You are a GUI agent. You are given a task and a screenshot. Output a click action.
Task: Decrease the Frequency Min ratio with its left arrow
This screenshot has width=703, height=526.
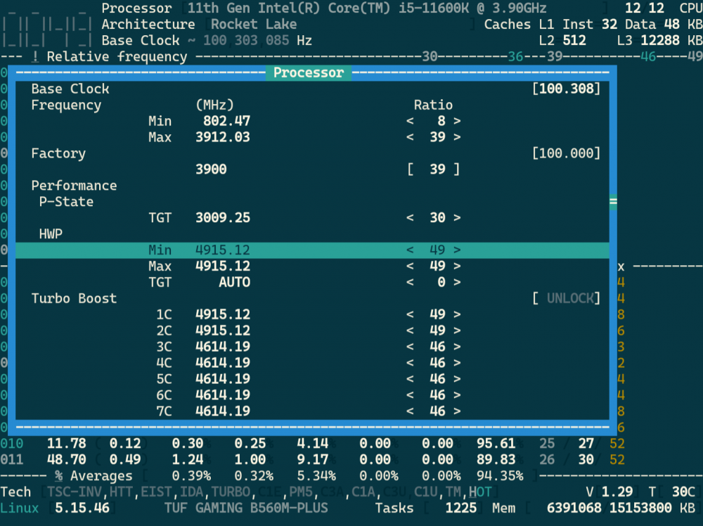coord(410,121)
